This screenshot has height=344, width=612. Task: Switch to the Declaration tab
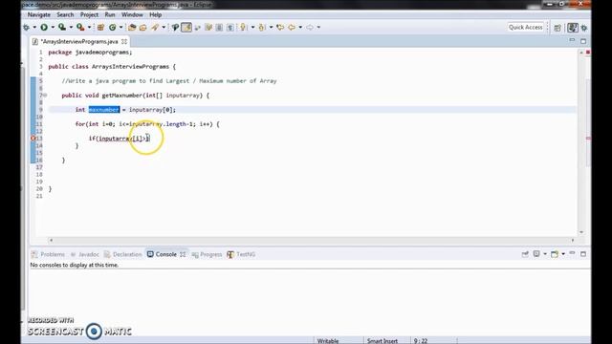[x=123, y=254]
